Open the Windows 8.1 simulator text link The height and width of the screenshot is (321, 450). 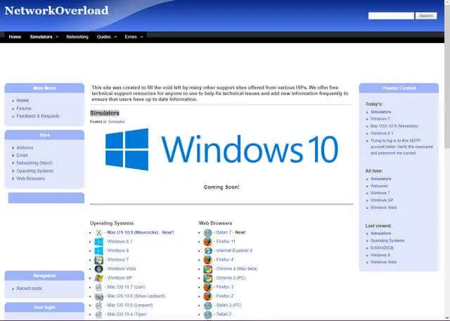(x=120, y=241)
